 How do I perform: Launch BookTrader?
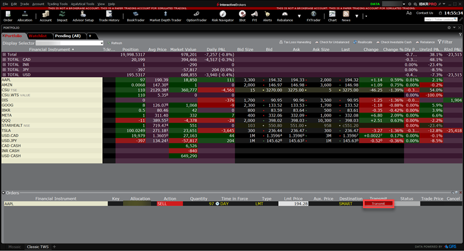[135, 16]
